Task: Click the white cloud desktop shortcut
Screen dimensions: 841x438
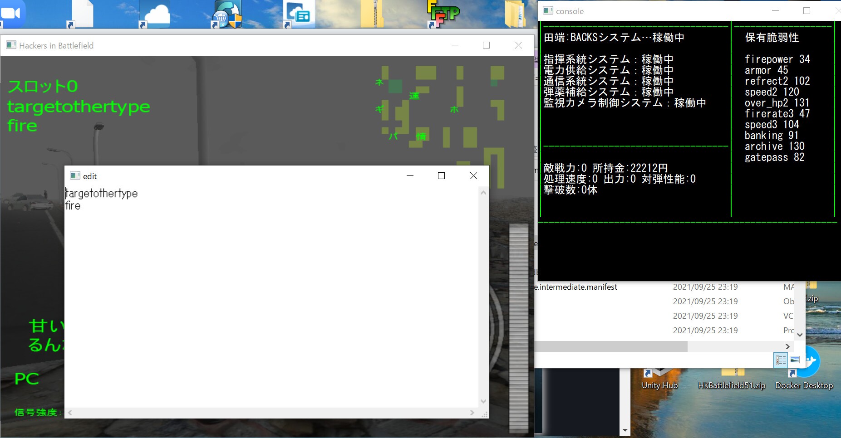Action: click(155, 15)
